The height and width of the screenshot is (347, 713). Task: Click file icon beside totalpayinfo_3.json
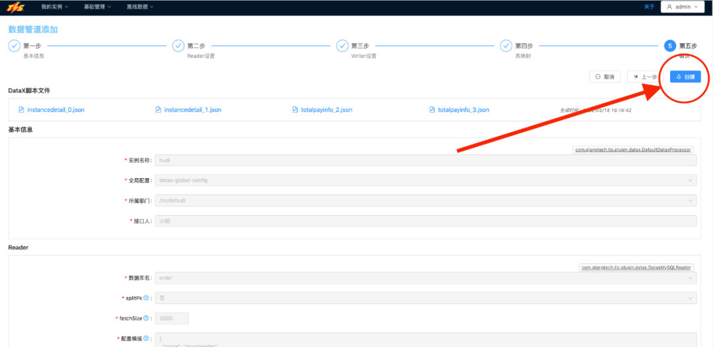point(432,110)
